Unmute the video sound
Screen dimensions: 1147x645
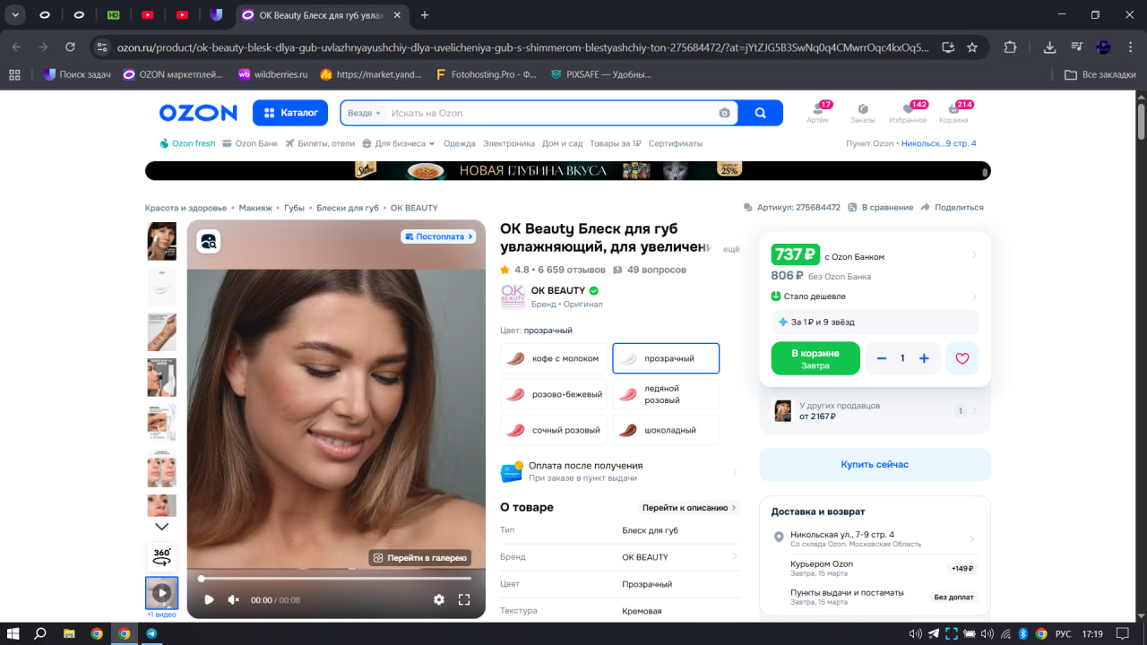[x=234, y=599]
